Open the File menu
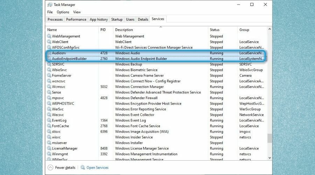 [x=50, y=12]
